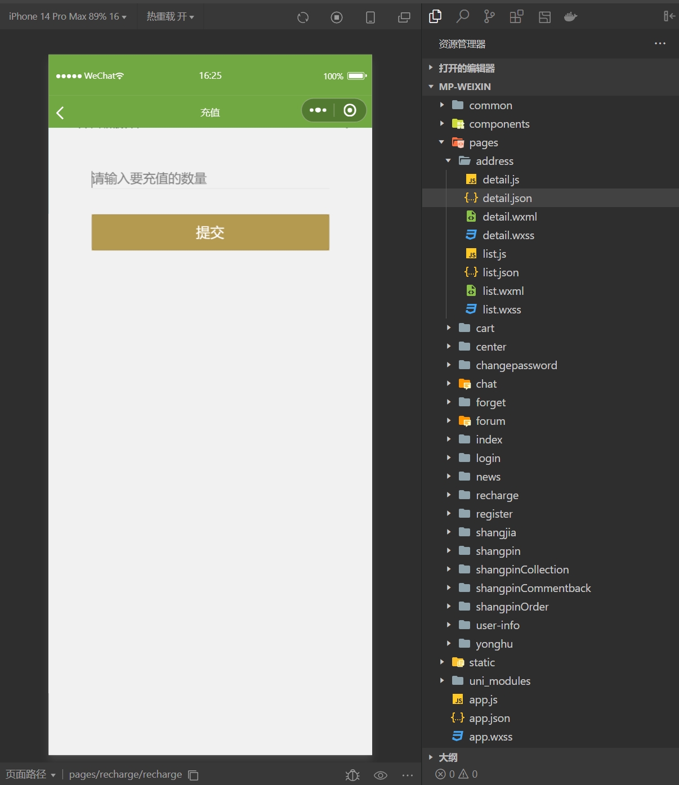Open the hot reload 热重载 dropdown
Viewport: 679px width, 785px height.
click(x=170, y=17)
